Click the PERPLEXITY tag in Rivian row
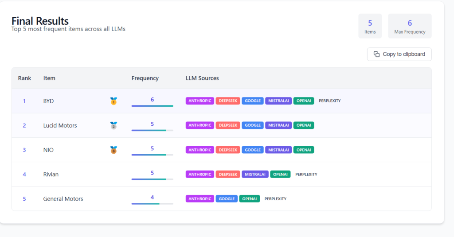Screen dimensions: 454x237 (306, 174)
